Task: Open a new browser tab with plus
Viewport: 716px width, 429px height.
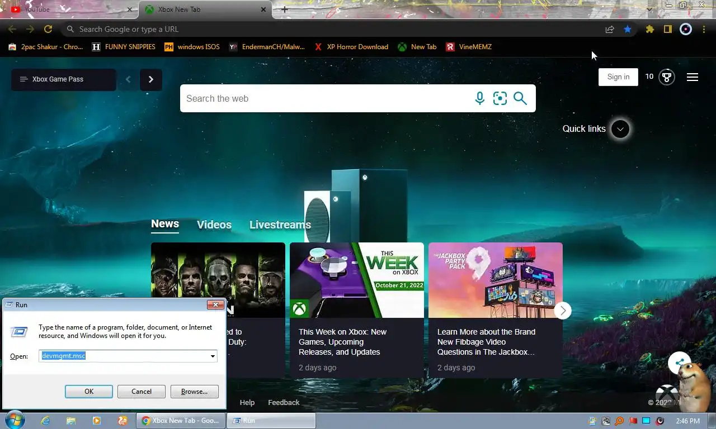Action: [284, 9]
